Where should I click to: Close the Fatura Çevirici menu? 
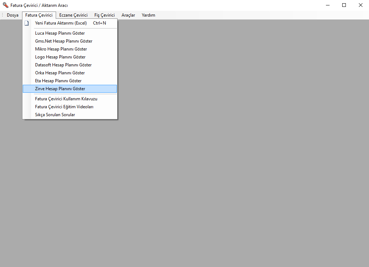click(39, 15)
